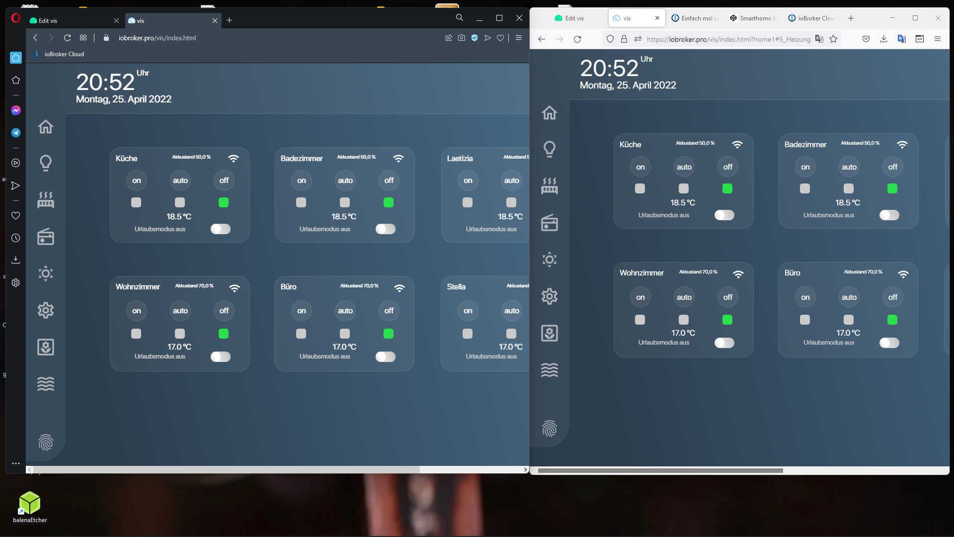This screenshot has width=954, height=537.
Task: Open the home icon in Firefox vis sidebar
Action: (x=549, y=112)
